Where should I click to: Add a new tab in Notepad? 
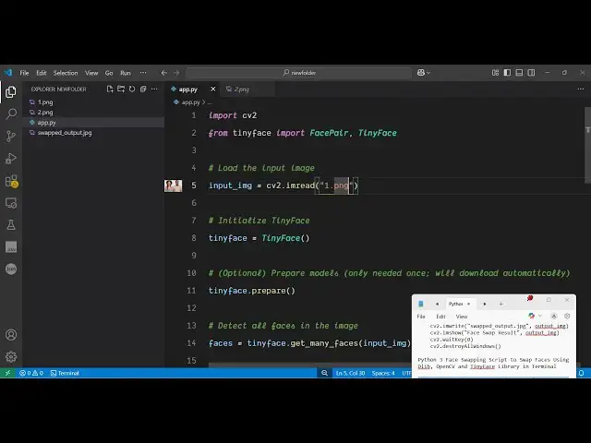click(501, 304)
